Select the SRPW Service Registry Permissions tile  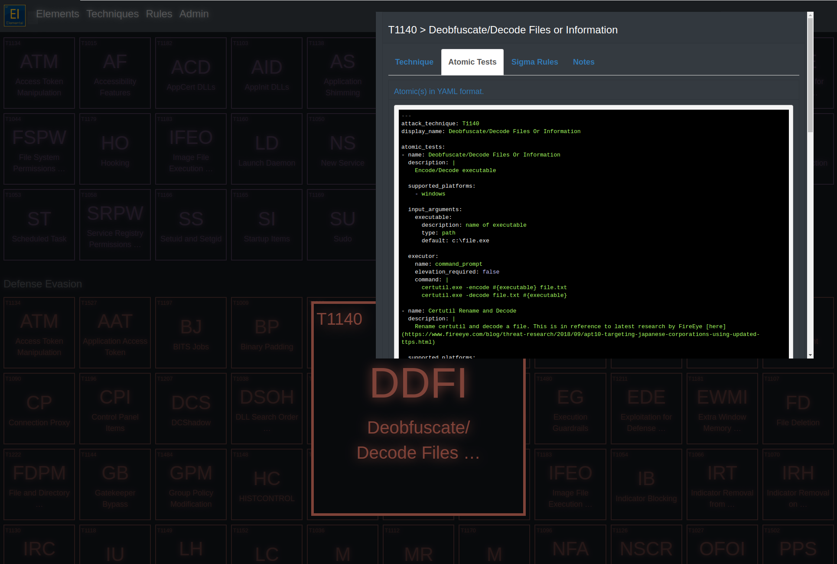pyautogui.click(x=115, y=225)
